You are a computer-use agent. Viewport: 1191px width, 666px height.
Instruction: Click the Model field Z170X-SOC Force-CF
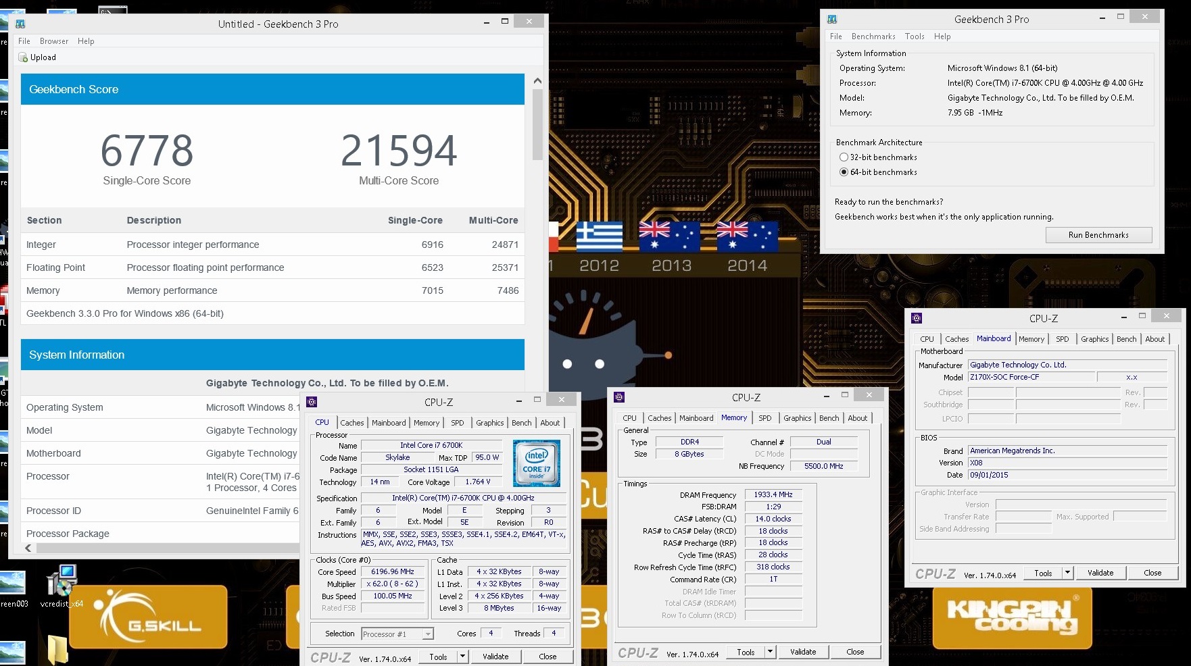[1031, 377]
